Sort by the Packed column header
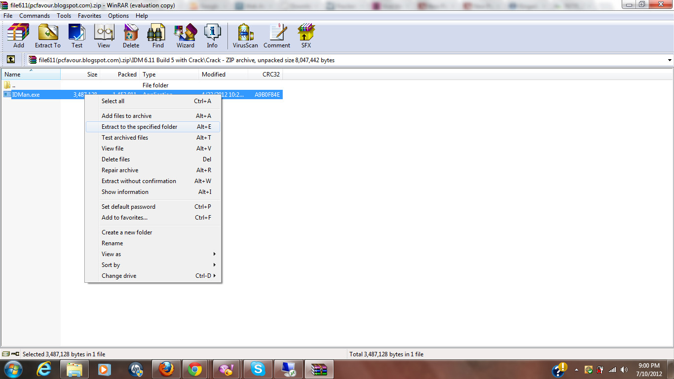The width and height of the screenshot is (674, 379). point(120,75)
